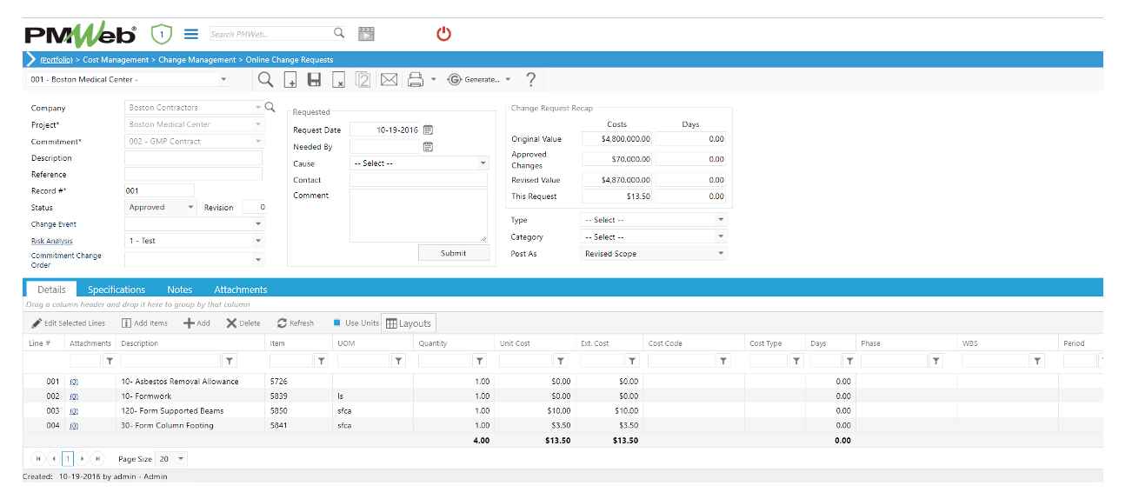The image size is (1132, 499).
Task: Toggle the Use Units checkbox
Action: tap(337, 323)
